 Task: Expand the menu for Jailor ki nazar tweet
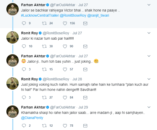point(149,33)
